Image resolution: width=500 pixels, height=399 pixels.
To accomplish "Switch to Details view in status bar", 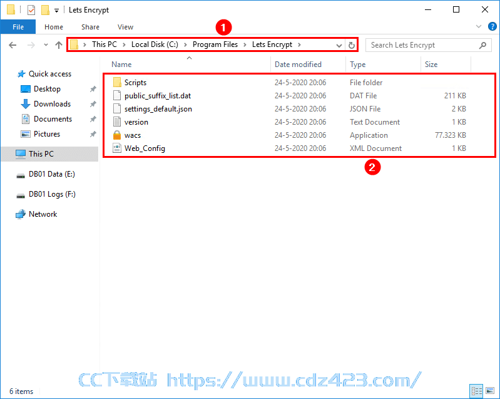I will [x=476, y=391].
